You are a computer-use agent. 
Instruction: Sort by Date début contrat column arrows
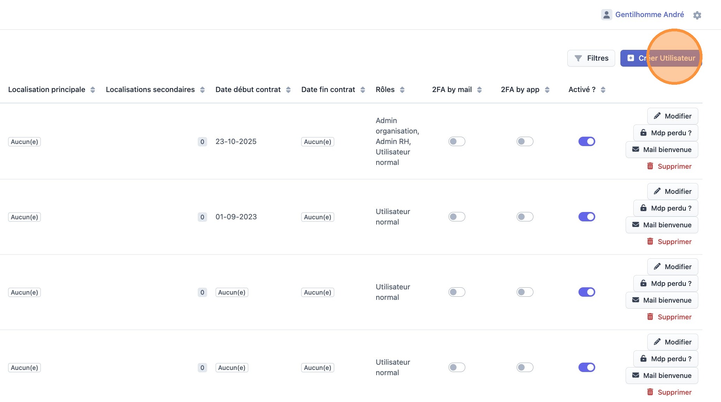288,90
